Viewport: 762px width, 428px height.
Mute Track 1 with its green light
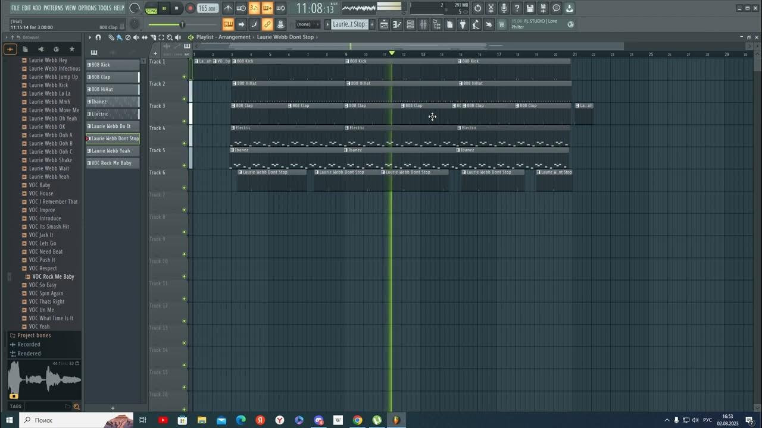coord(184,76)
